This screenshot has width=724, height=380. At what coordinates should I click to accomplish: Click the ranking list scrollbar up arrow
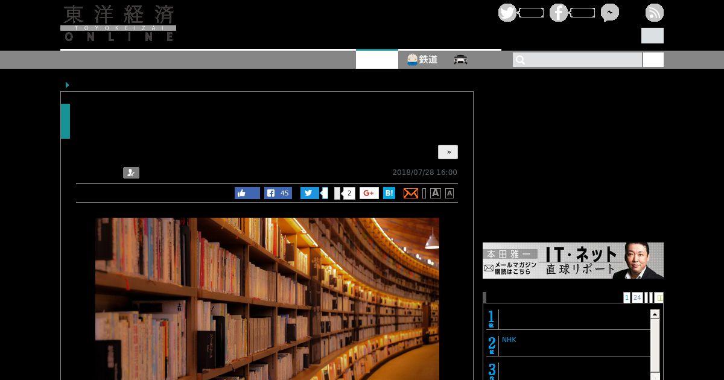[x=655, y=314]
